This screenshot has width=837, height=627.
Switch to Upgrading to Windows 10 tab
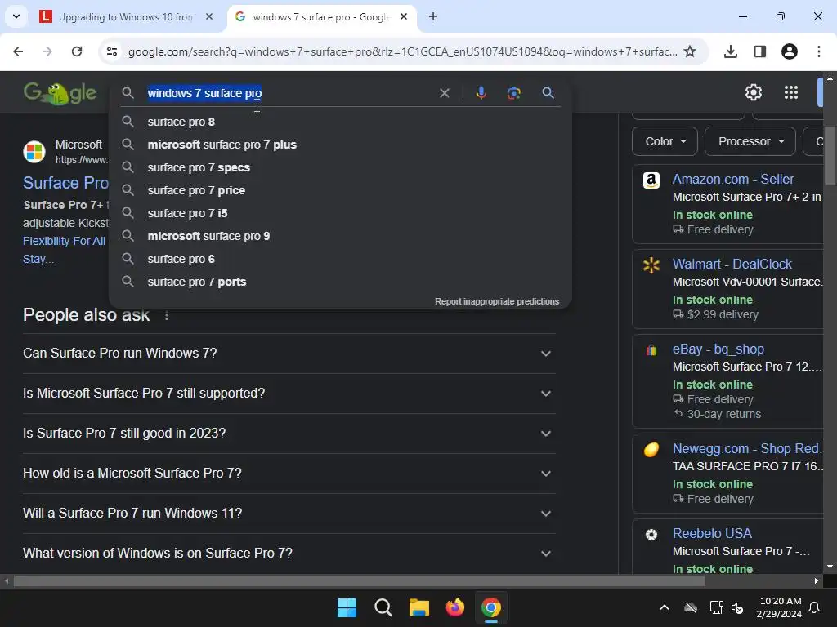pyautogui.click(x=127, y=16)
